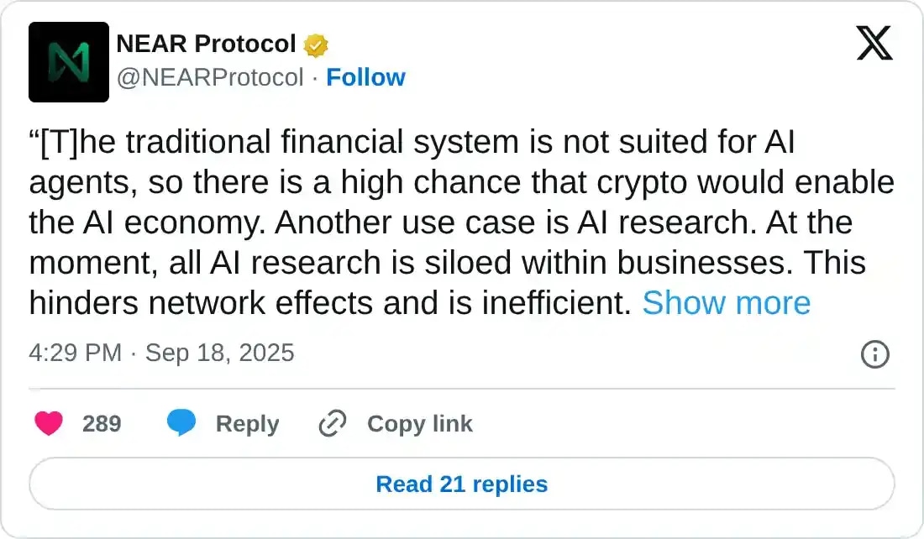Click the X logo in the corner
Image resolution: width=924 pixels, height=539 pixels.
click(x=874, y=41)
